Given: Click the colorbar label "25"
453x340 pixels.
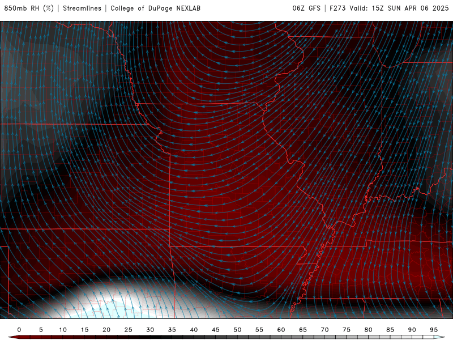Looking at the screenshot, I should pos(129,330).
